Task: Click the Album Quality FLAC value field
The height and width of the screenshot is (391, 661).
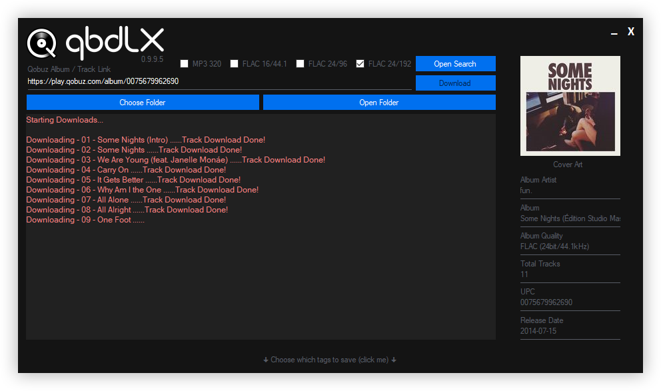Action: coord(570,246)
